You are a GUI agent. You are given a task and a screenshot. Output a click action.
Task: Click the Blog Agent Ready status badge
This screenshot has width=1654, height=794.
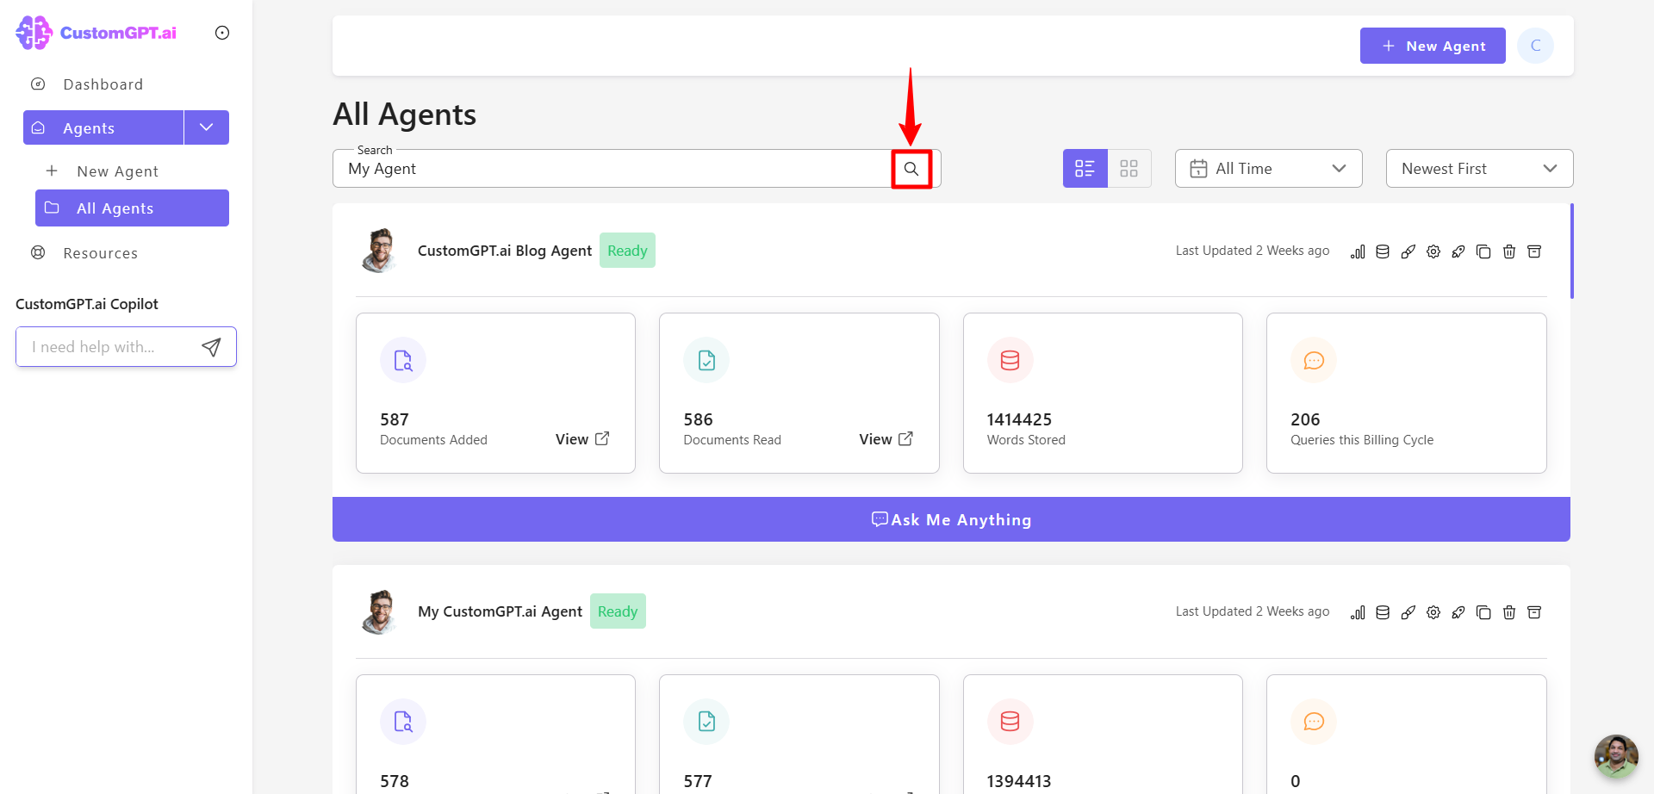[x=627, y=251]
